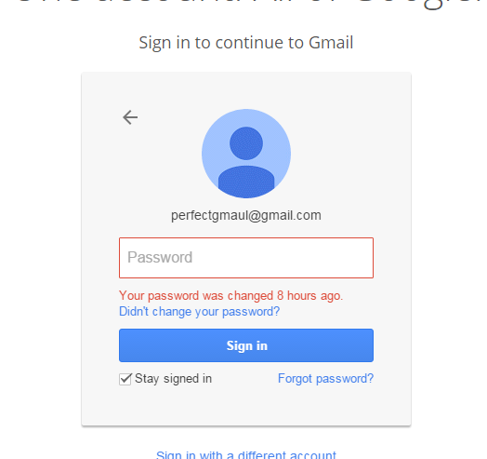Click the red password-changed error message
Image resolution: width=487 pixels, height=459 pixels.
(231, 296)
